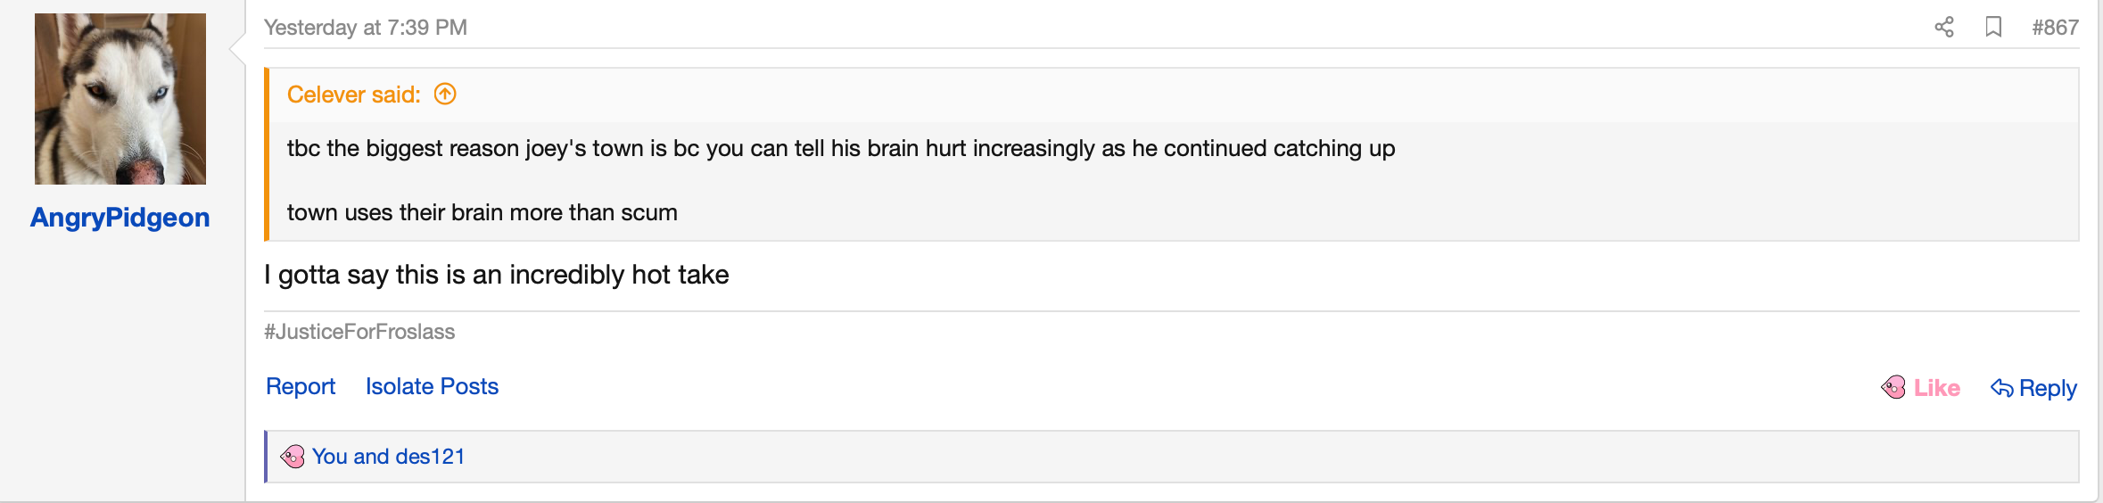This screenshot has height=503, width=2103.
Task: Open the AngryPidgeon username profile
Action: (x=120, y=218)
